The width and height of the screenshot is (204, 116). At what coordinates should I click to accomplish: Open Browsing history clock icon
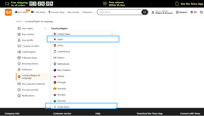click(19, 64)
